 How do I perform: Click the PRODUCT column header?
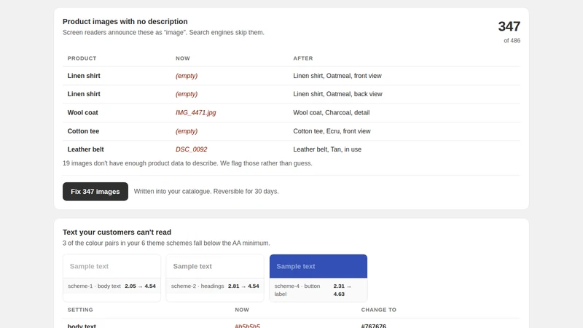click(x=82, y=58)
